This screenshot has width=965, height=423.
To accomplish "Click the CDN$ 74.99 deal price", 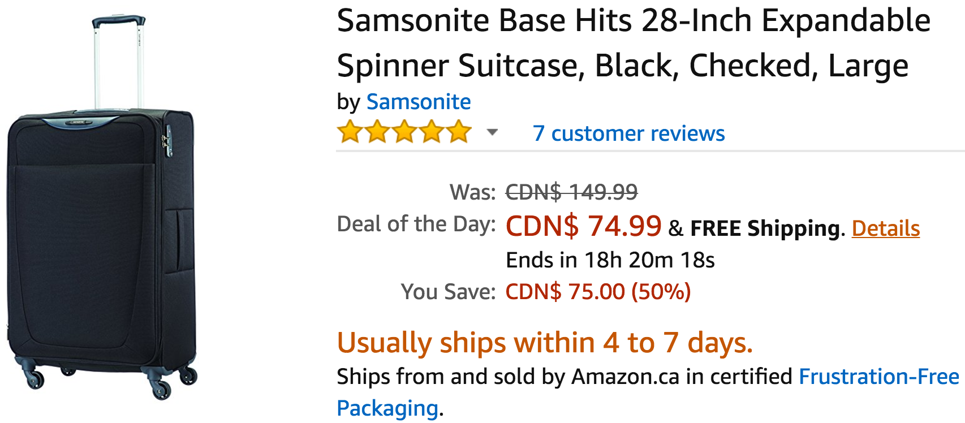I will 583,226.
